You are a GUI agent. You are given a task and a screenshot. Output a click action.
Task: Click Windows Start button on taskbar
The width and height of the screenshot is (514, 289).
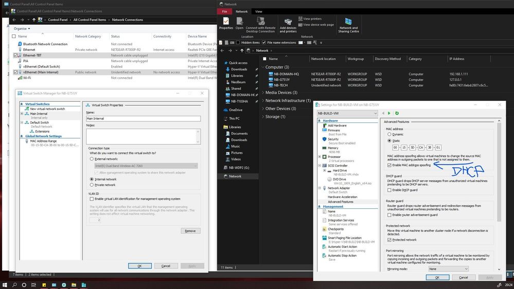pos(5,285)
